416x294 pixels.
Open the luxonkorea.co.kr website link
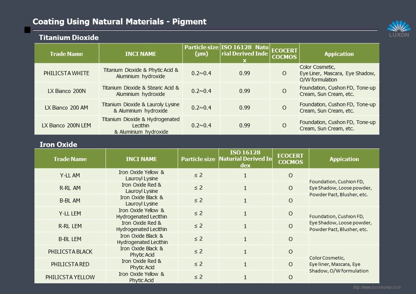coord(377,287)
